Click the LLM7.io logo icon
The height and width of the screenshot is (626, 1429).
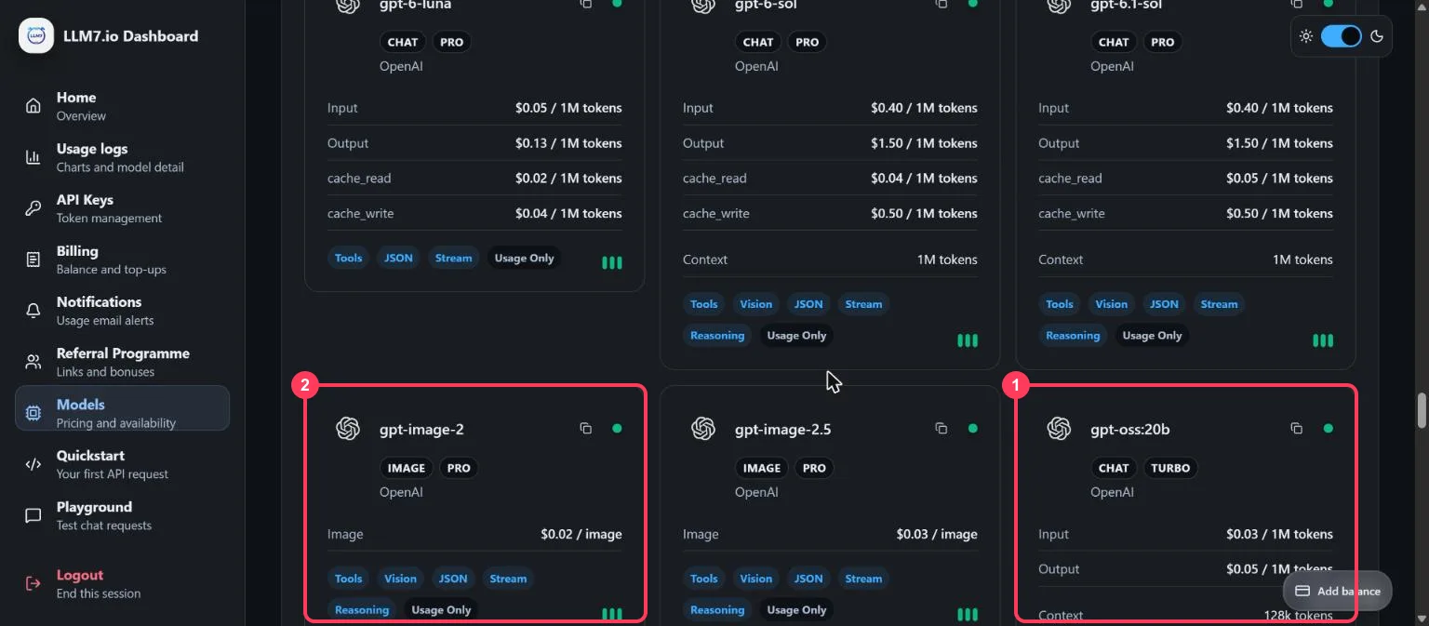click(36, 36)
